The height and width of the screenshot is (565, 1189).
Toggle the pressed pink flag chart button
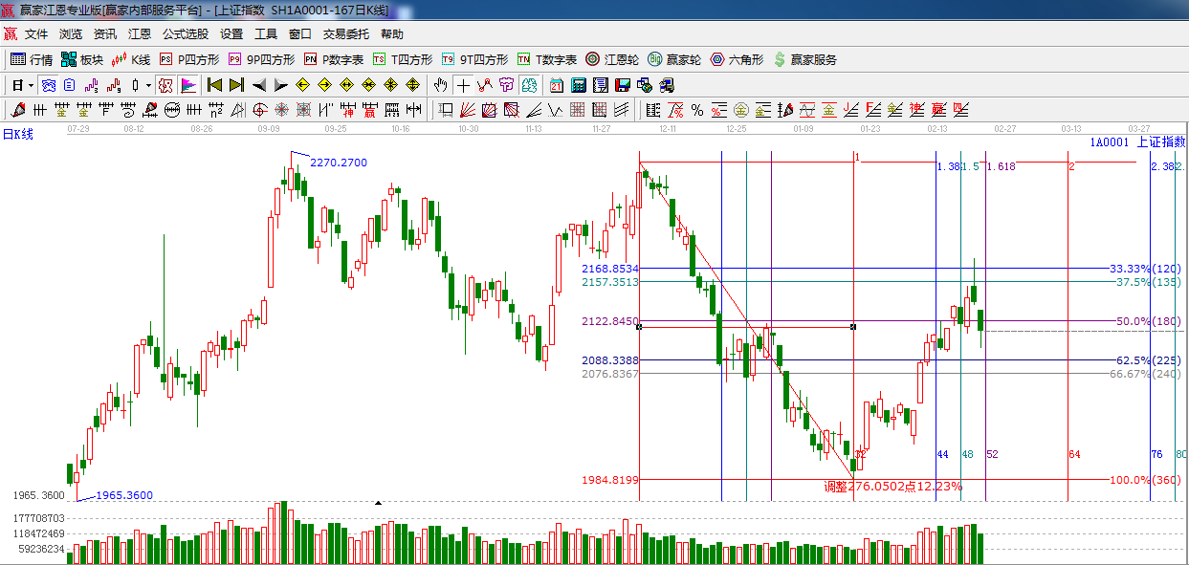[188, 85]
